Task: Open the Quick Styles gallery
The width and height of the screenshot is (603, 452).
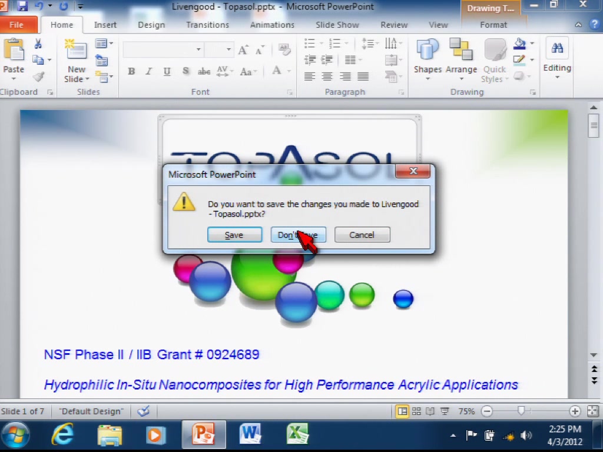Action: pos(495,61)
